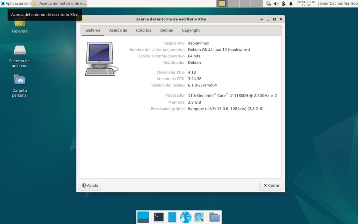Open the Créditos tab

pyautogui.click(x=144, y=30)
